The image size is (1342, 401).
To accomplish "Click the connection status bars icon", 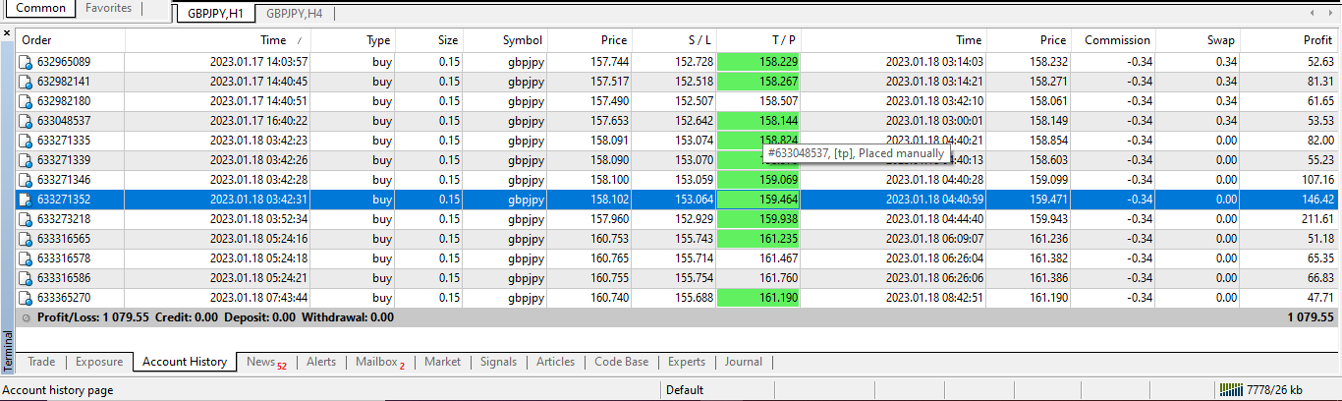I will coord(1230,390).
